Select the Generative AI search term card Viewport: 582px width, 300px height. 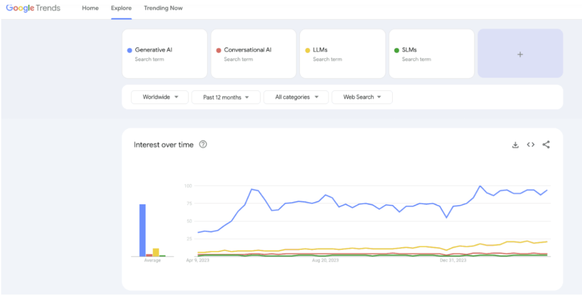(165, 54)
